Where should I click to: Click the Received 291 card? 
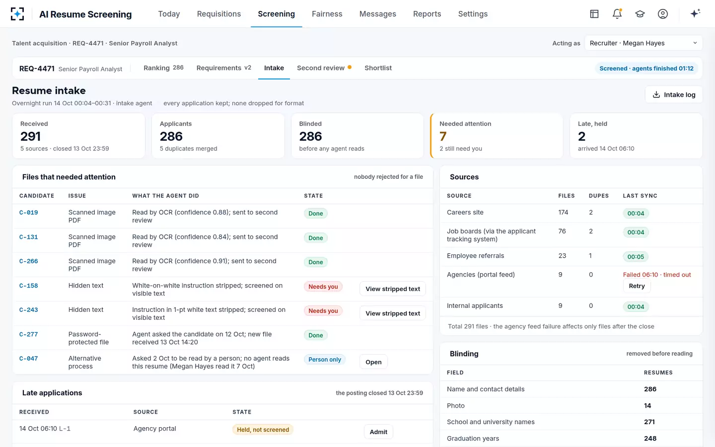pyautogui.click(x=78, y=136)
